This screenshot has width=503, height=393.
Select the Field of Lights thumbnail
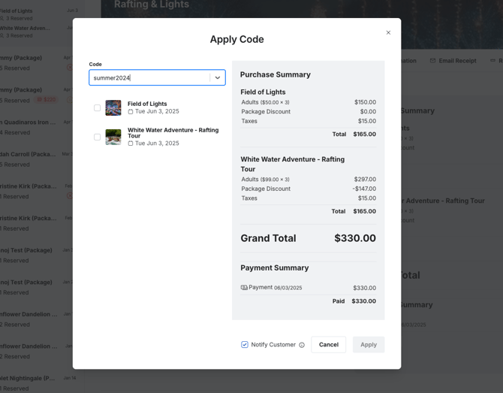113,108
